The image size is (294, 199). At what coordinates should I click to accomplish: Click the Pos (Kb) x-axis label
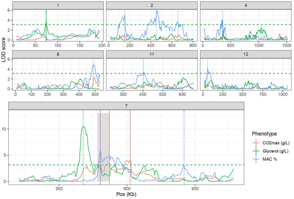point(126,194)
